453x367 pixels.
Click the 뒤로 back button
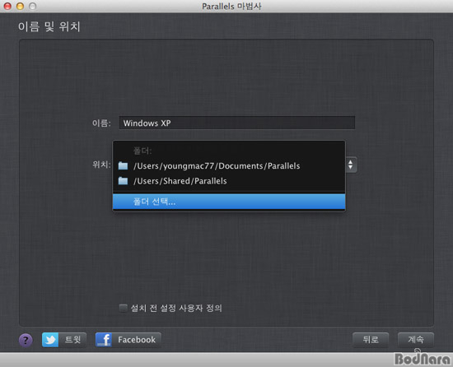point(371,340)
